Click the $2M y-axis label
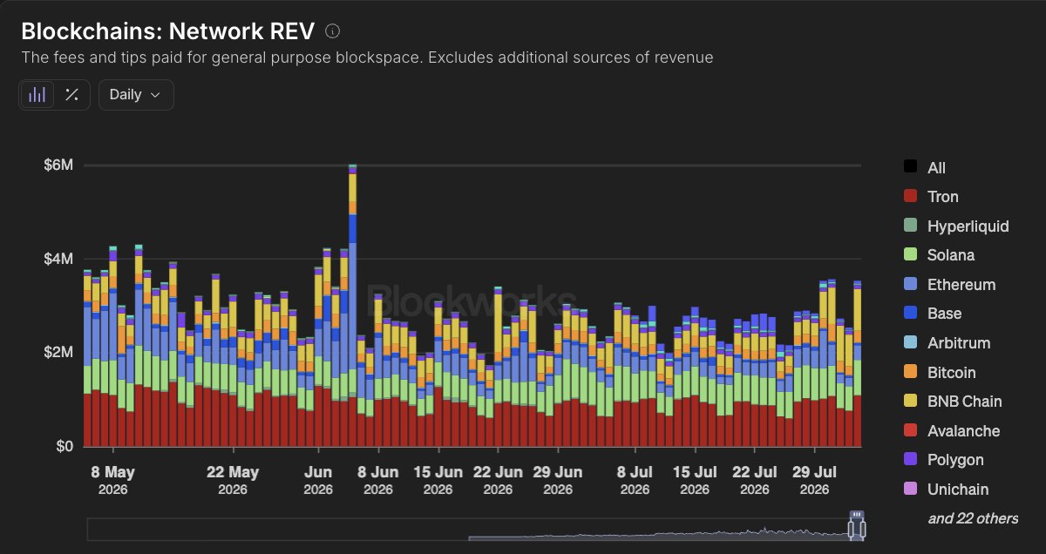This screenshot has height=554, width=1046. [x=58, y=353]
